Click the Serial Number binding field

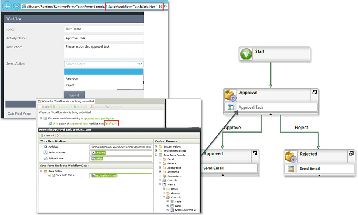[120, 153]
